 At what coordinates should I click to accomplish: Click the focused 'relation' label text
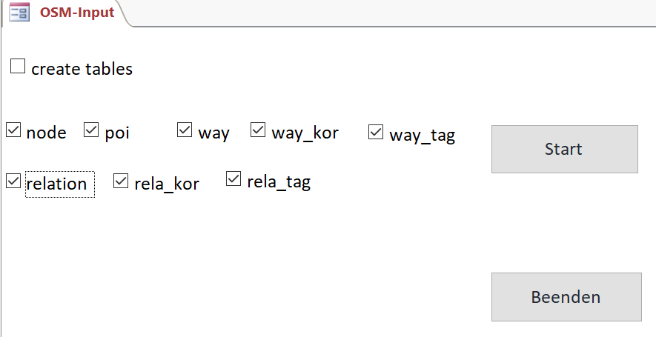(57, 184)
